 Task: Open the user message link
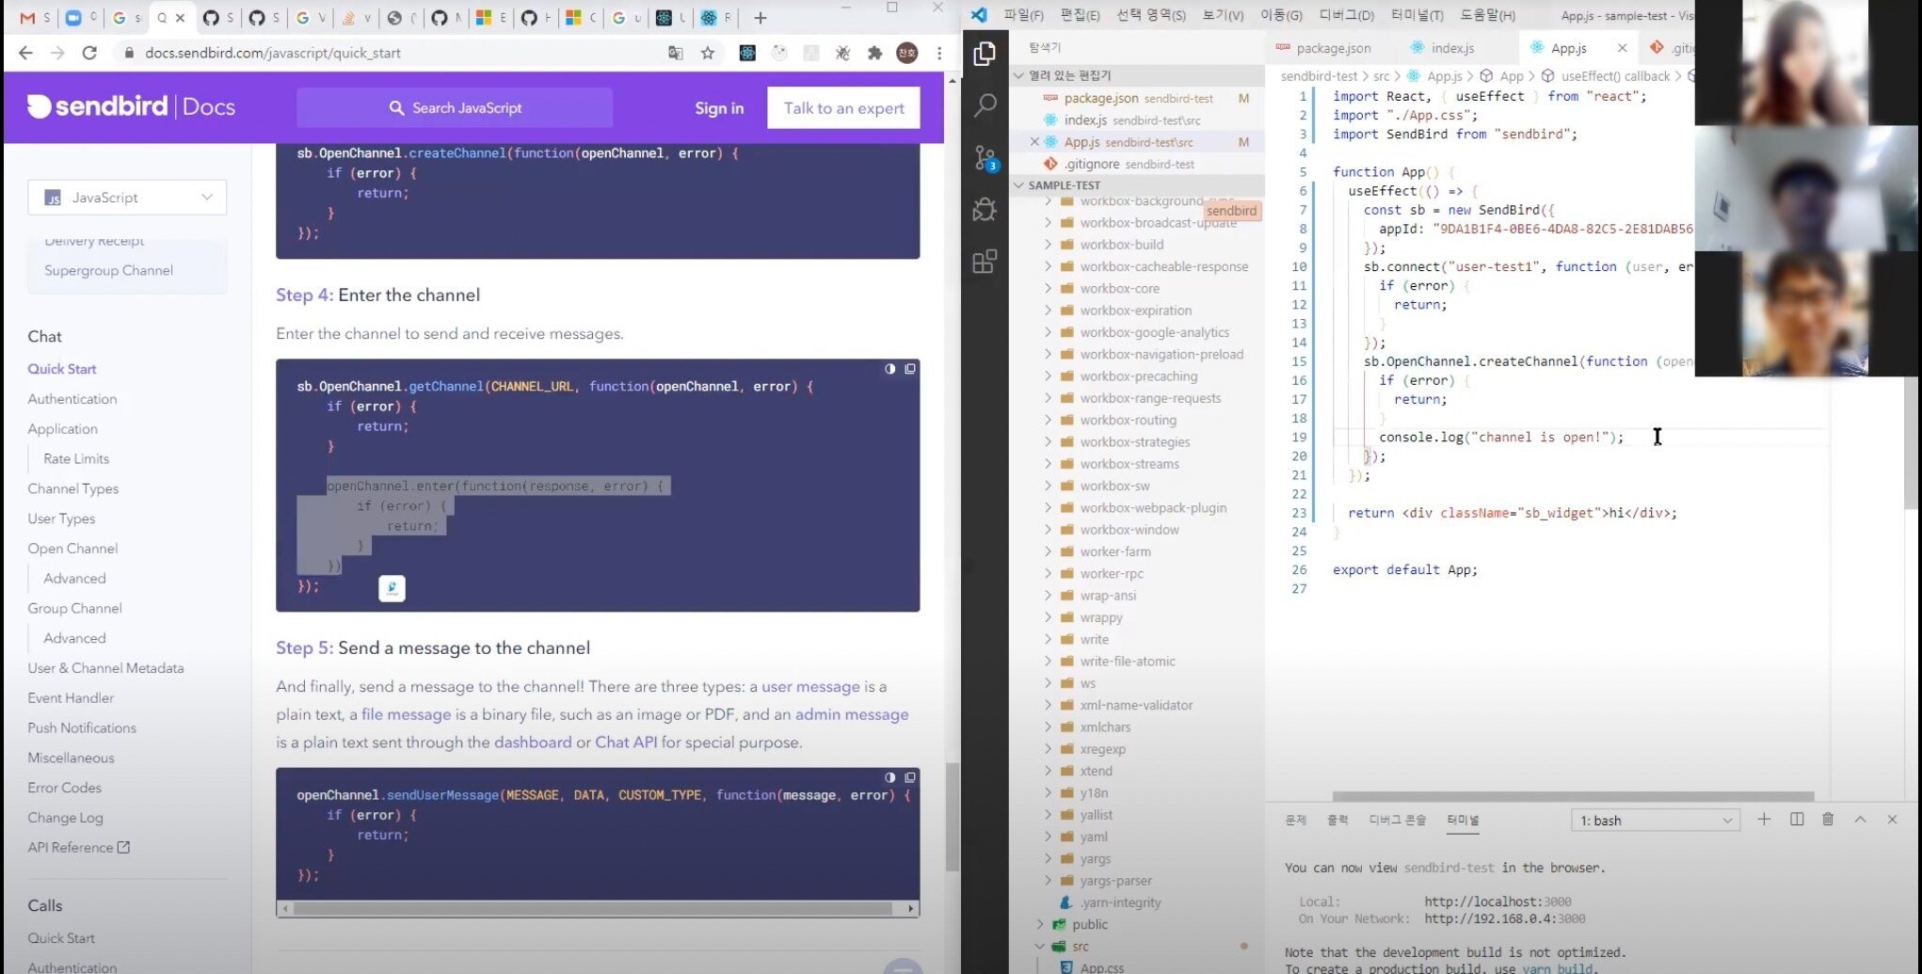810,687
